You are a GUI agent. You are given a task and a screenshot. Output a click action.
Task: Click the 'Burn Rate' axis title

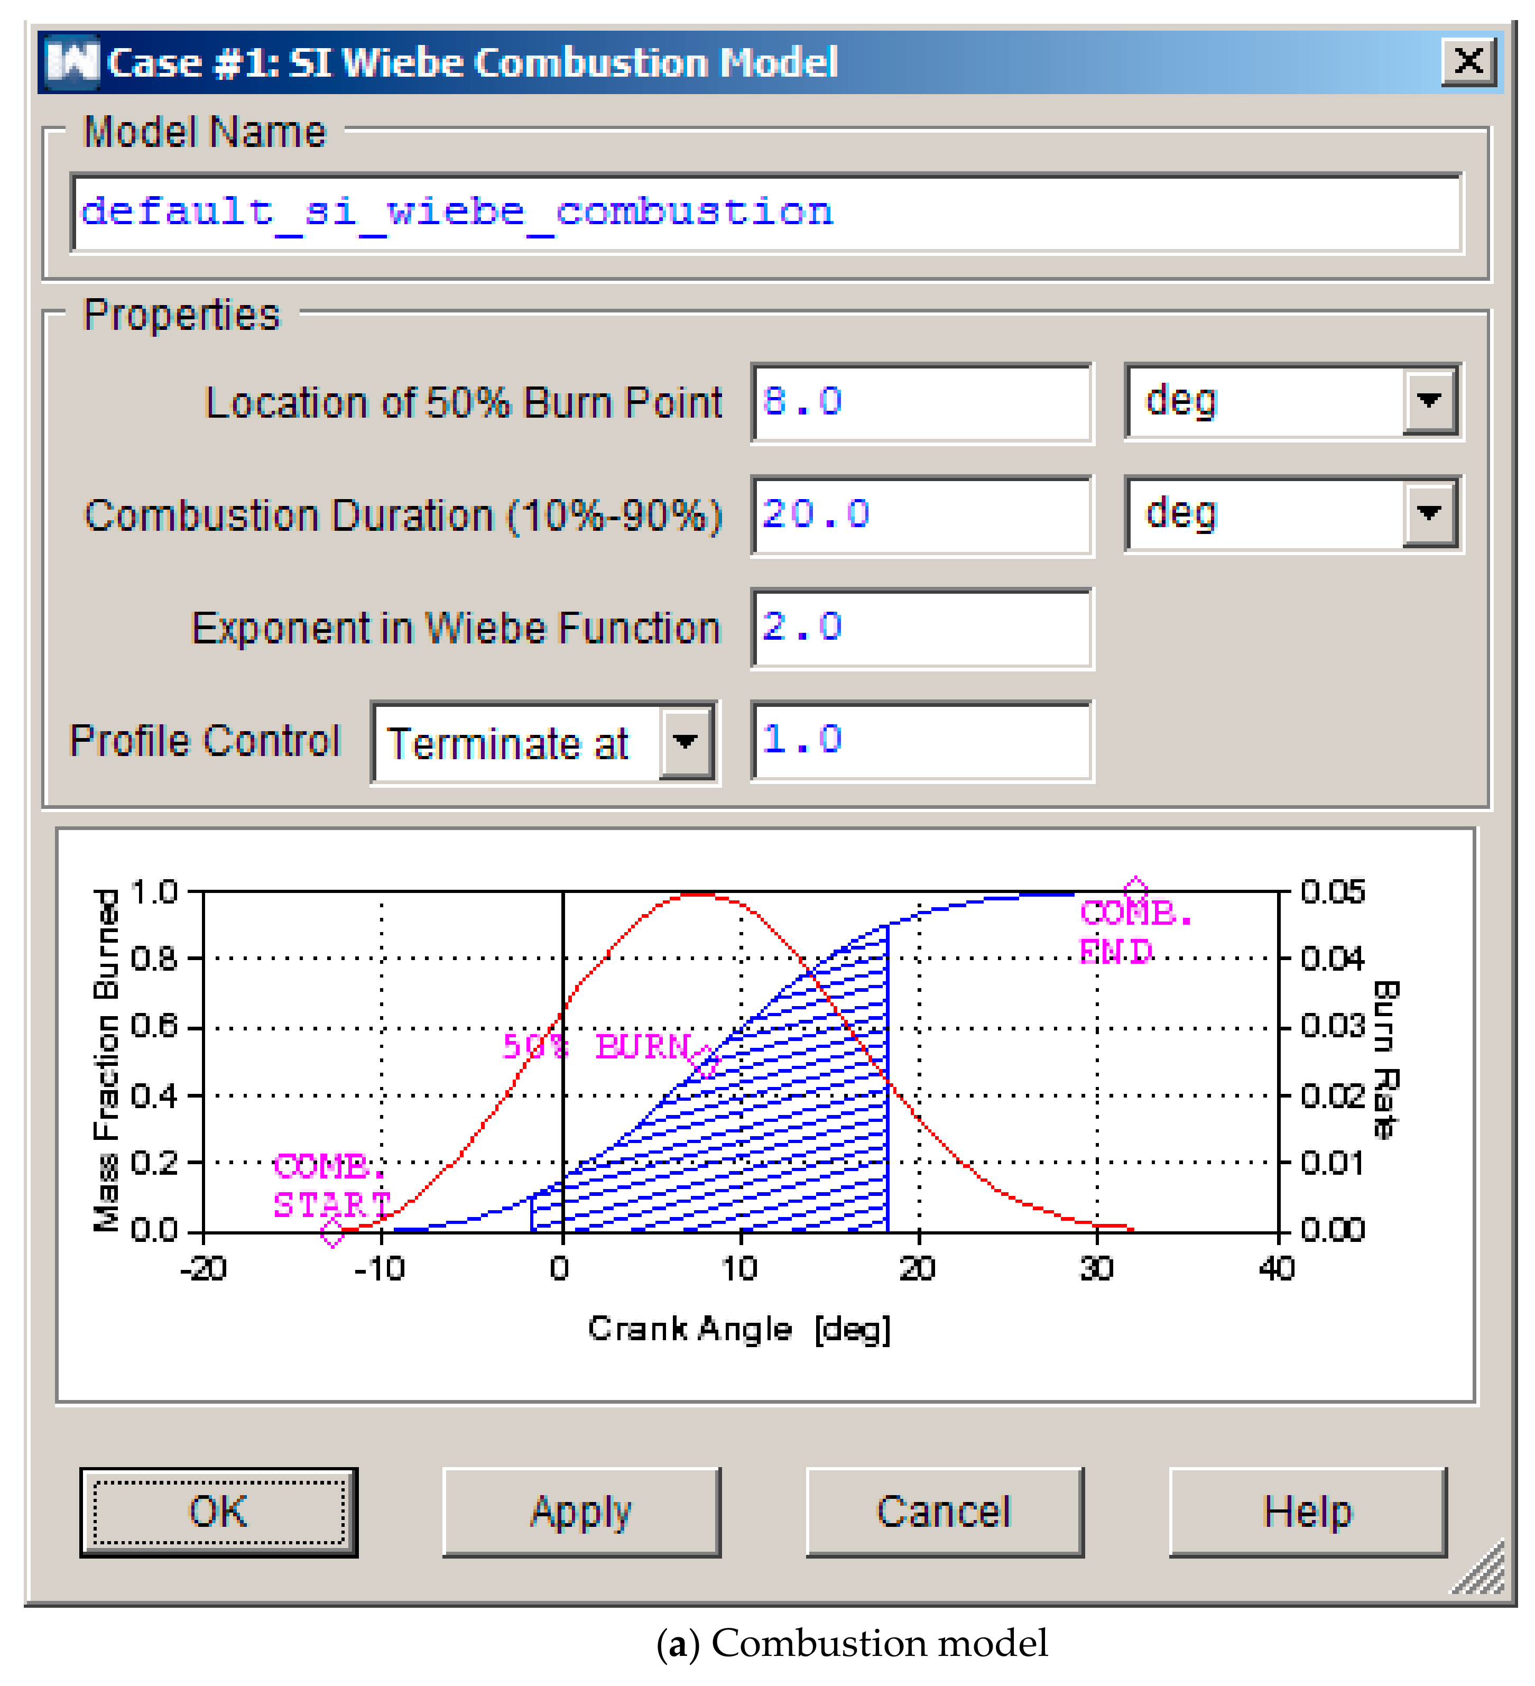[1386, 1061]
